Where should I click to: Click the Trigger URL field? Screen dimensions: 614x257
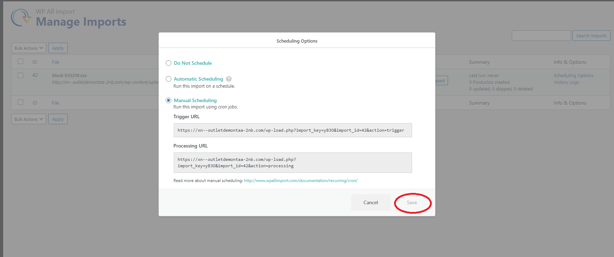(293, 130)
